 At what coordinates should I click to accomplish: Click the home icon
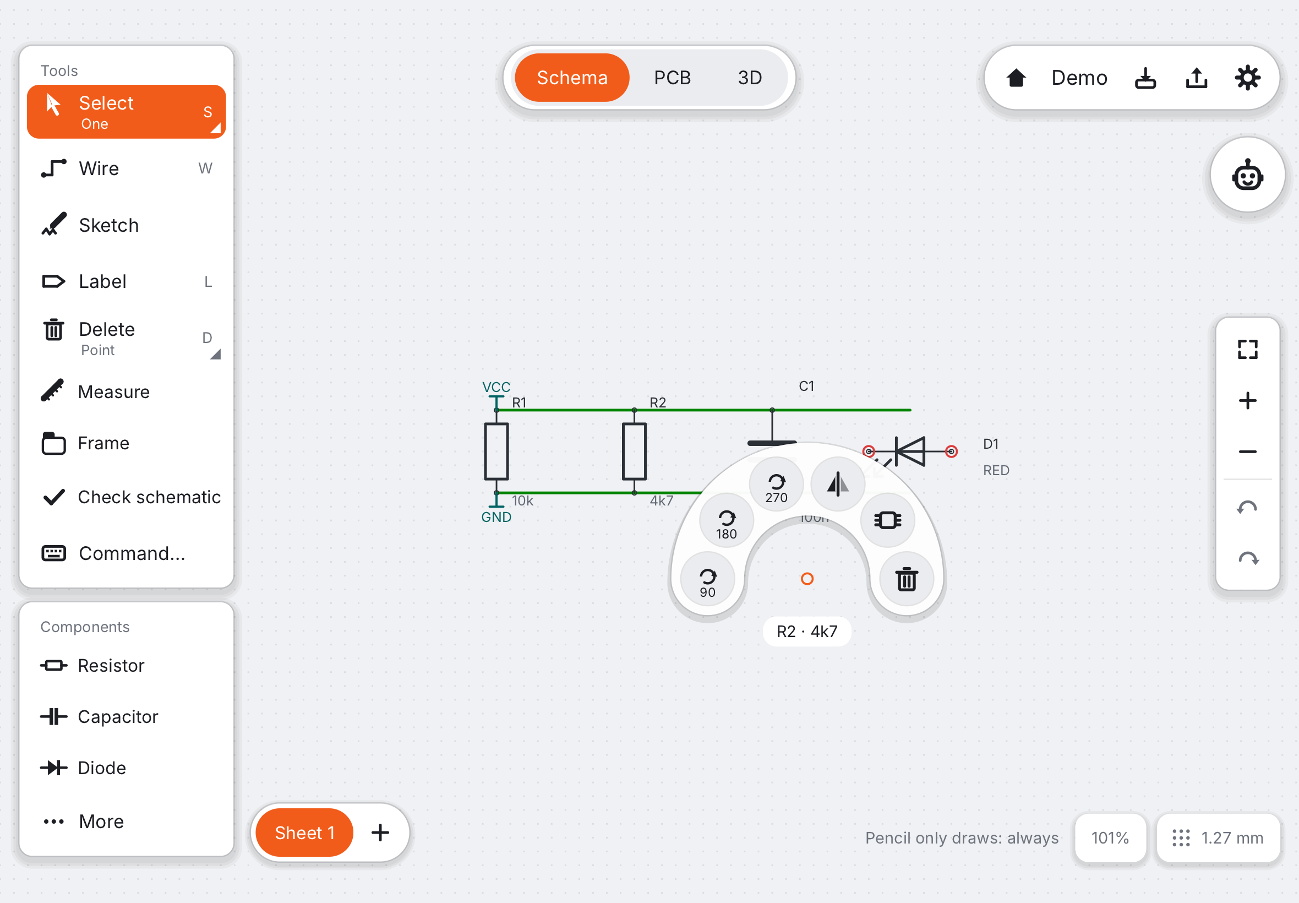[1016, 78]
